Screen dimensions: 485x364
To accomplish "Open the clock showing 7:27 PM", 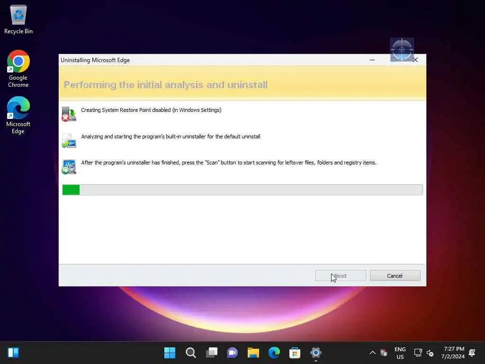I will (453, 353).
